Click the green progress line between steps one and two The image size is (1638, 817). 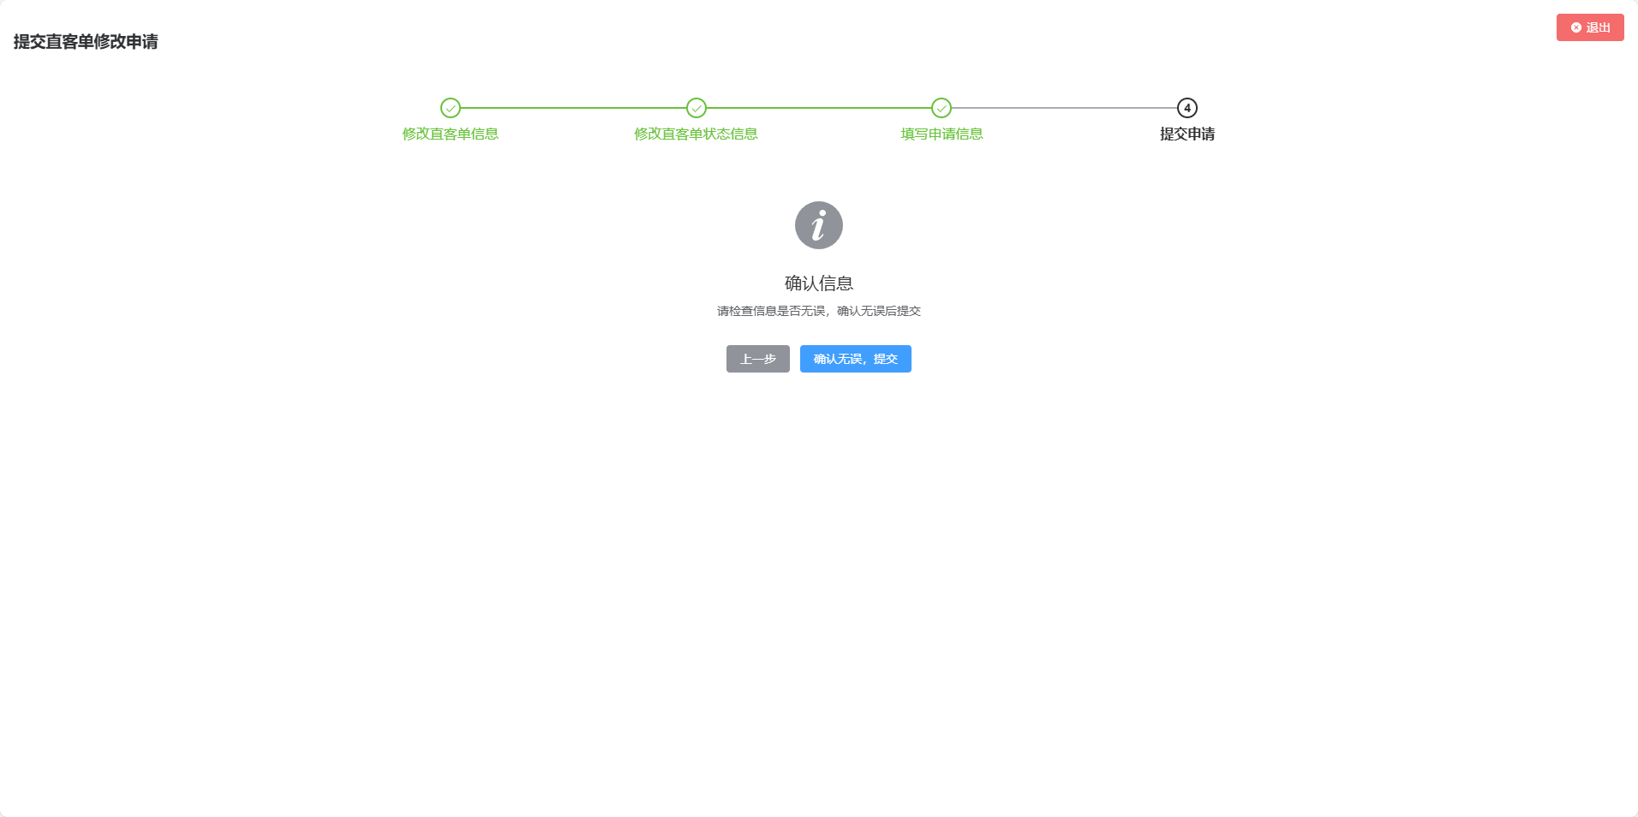[x=573, y=108]
